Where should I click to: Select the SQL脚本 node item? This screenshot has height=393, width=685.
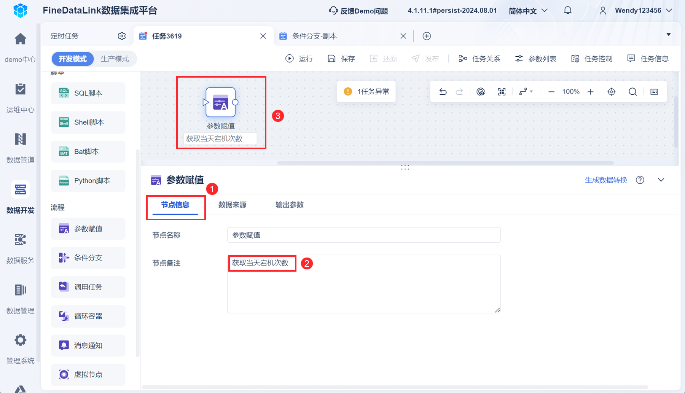88,93
